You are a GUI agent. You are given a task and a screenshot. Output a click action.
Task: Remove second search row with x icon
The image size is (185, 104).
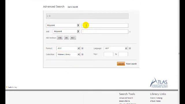coord(130,32)
